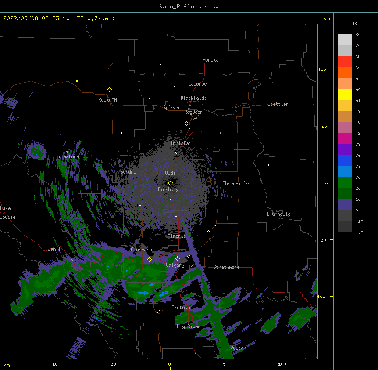Click the yellow marker next to RockyMH

point(109,89)
